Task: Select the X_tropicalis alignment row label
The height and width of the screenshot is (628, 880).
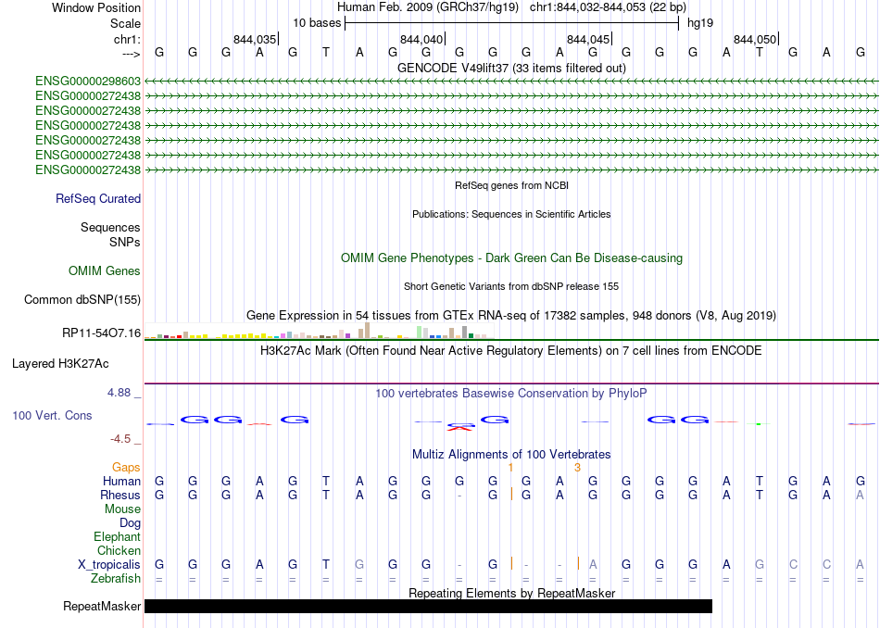Action: [x=109, y=565]
